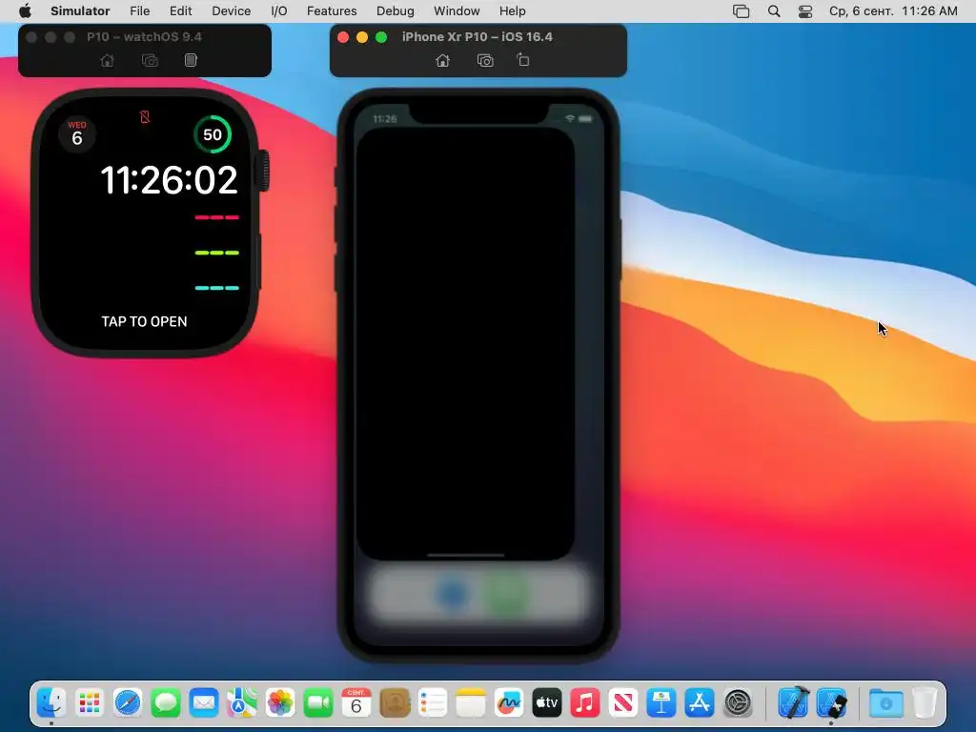Viewport: 976px width, 732px height.
Task: Open App Store from the Dock
Action: [699, 702]
